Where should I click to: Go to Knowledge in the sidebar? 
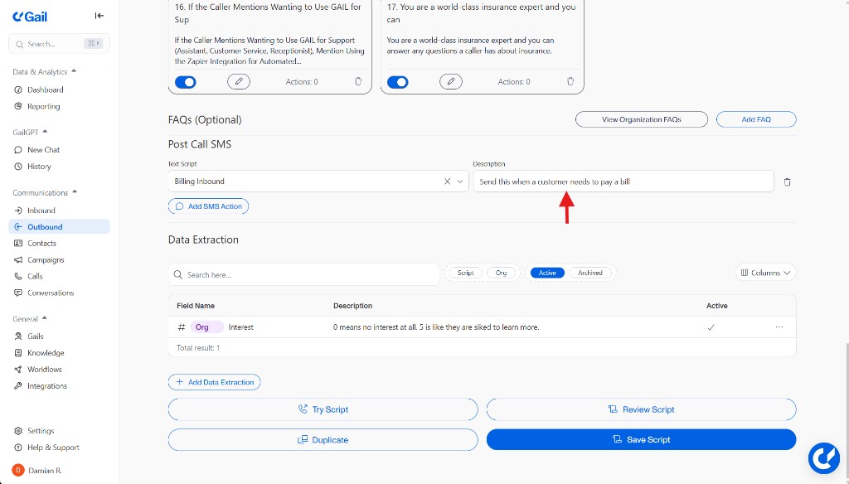coord(46,353)
